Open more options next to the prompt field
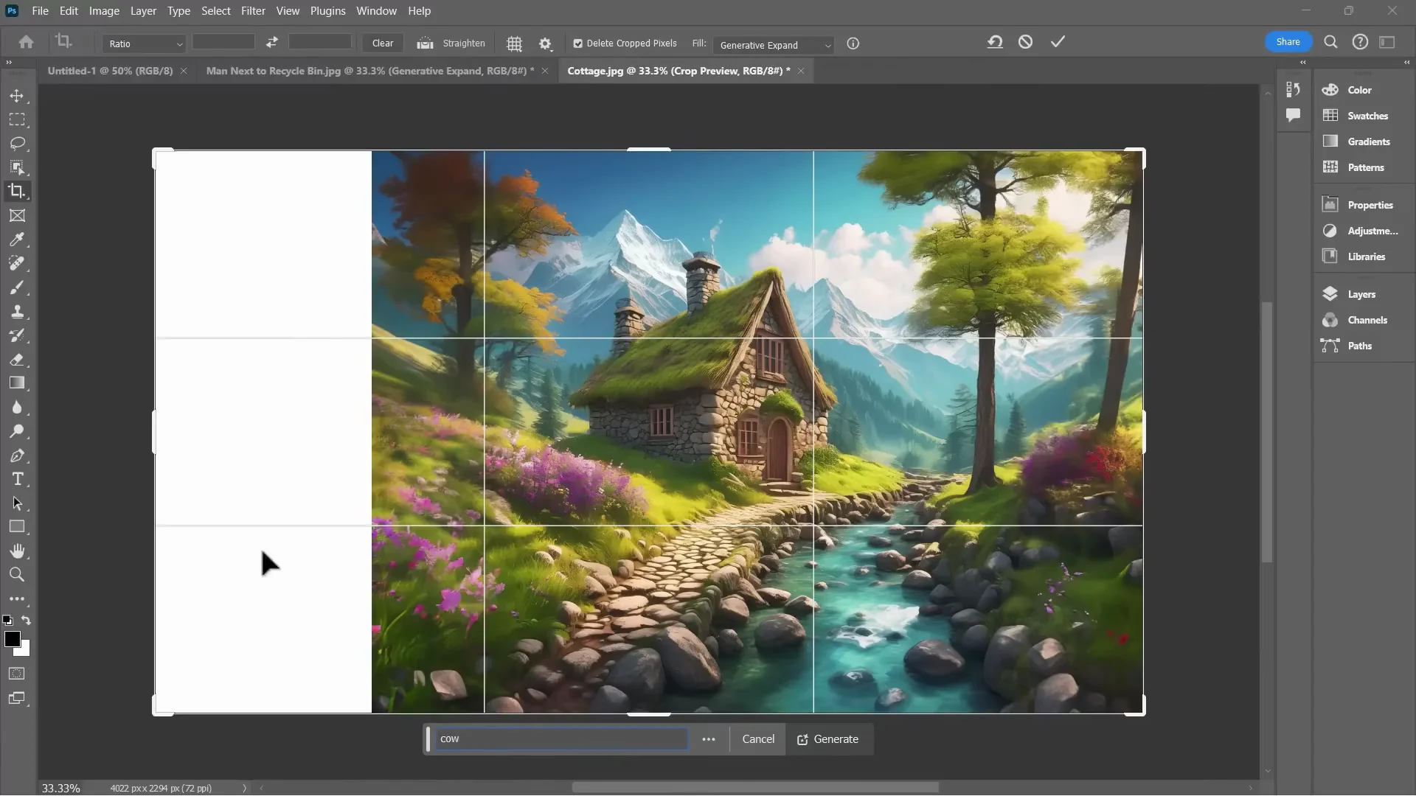 point(709,739)
